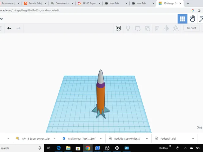
Task: Close the AR-15 Super tab
Action: click(99, 3)
